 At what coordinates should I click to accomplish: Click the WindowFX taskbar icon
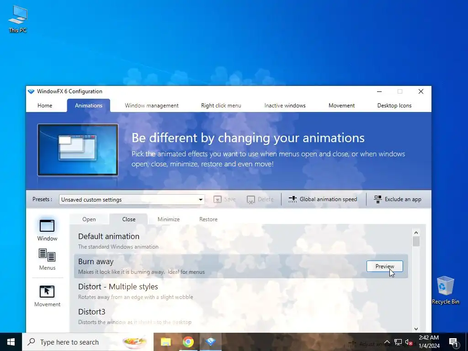tap(210, 342)
